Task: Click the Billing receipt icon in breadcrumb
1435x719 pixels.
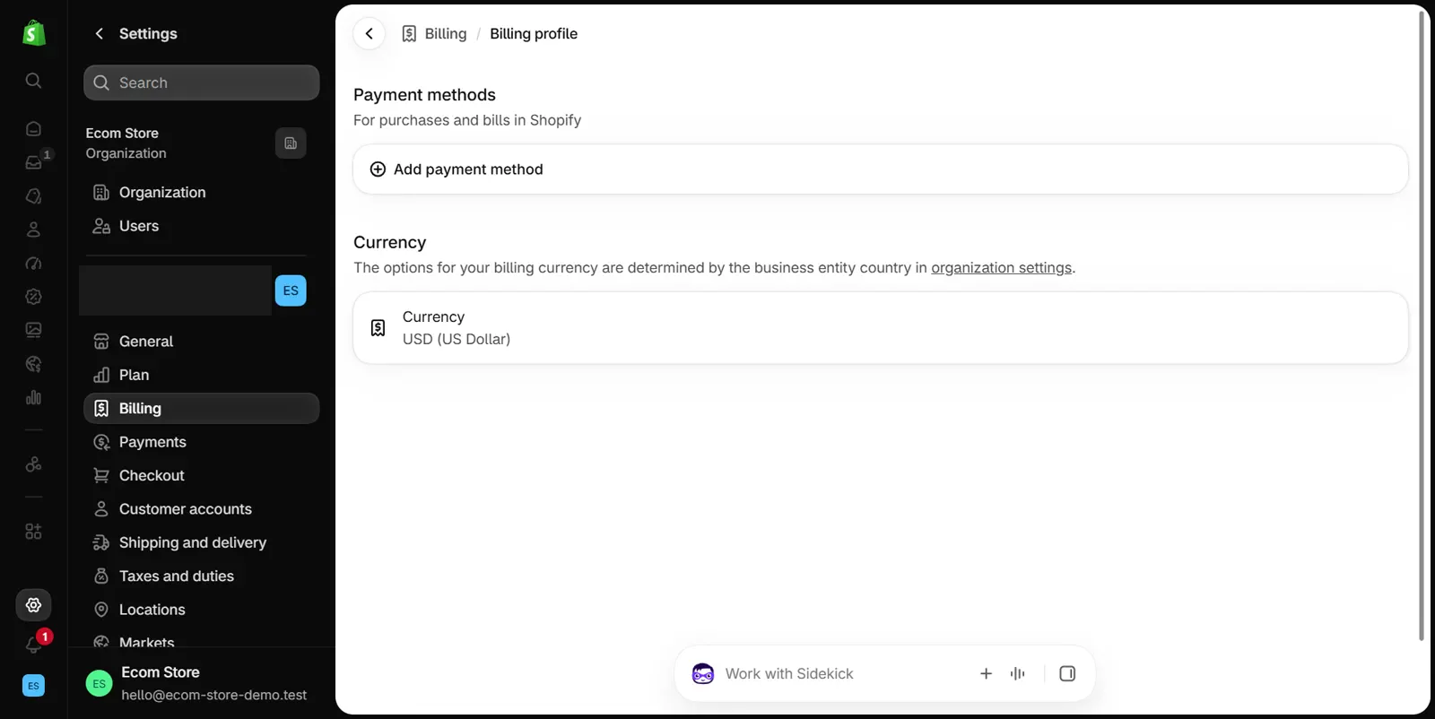Action: [409, 33]
